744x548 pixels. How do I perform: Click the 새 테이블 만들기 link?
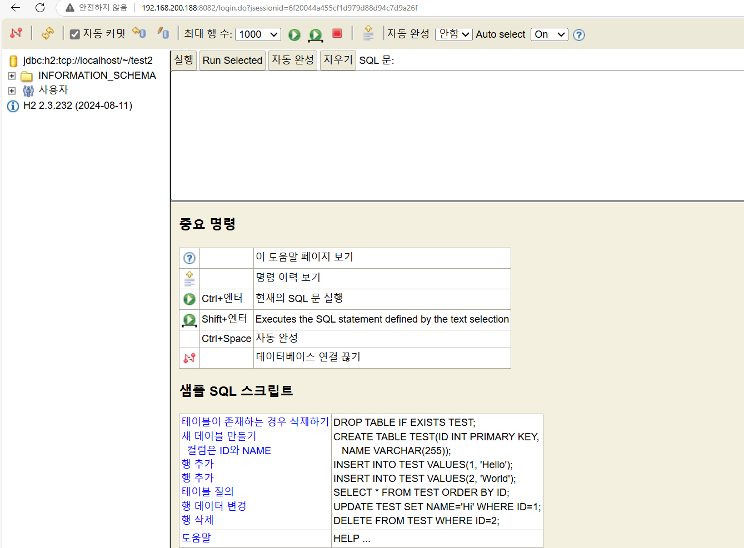coord(219,436)
